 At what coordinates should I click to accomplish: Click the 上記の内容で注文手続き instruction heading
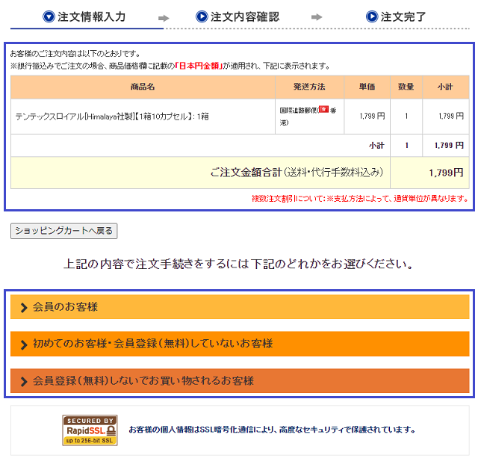point(238,264)
